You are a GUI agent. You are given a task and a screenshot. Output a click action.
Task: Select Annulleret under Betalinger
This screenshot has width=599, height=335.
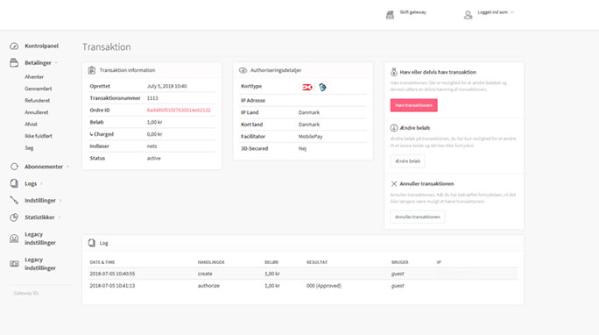tap(37, 112)
